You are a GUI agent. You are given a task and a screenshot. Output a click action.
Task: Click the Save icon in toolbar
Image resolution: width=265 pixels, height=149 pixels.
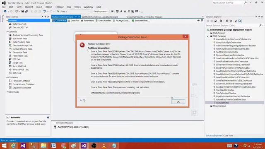point(22,11)
